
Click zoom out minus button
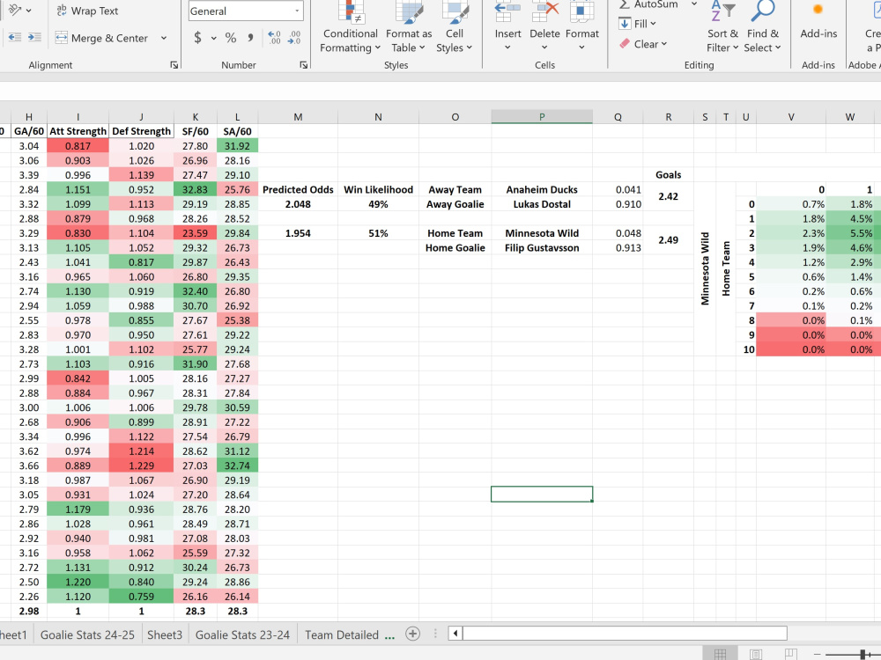[x=817, y=655]
